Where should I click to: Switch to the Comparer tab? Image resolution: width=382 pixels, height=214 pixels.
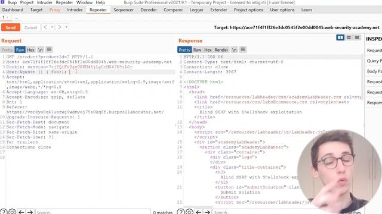[173, 10]
